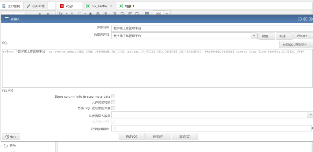Switch to the 欢迎! tab
This screenshot has width=313, height=152.
pyautogui.click(x=69, y=6)
